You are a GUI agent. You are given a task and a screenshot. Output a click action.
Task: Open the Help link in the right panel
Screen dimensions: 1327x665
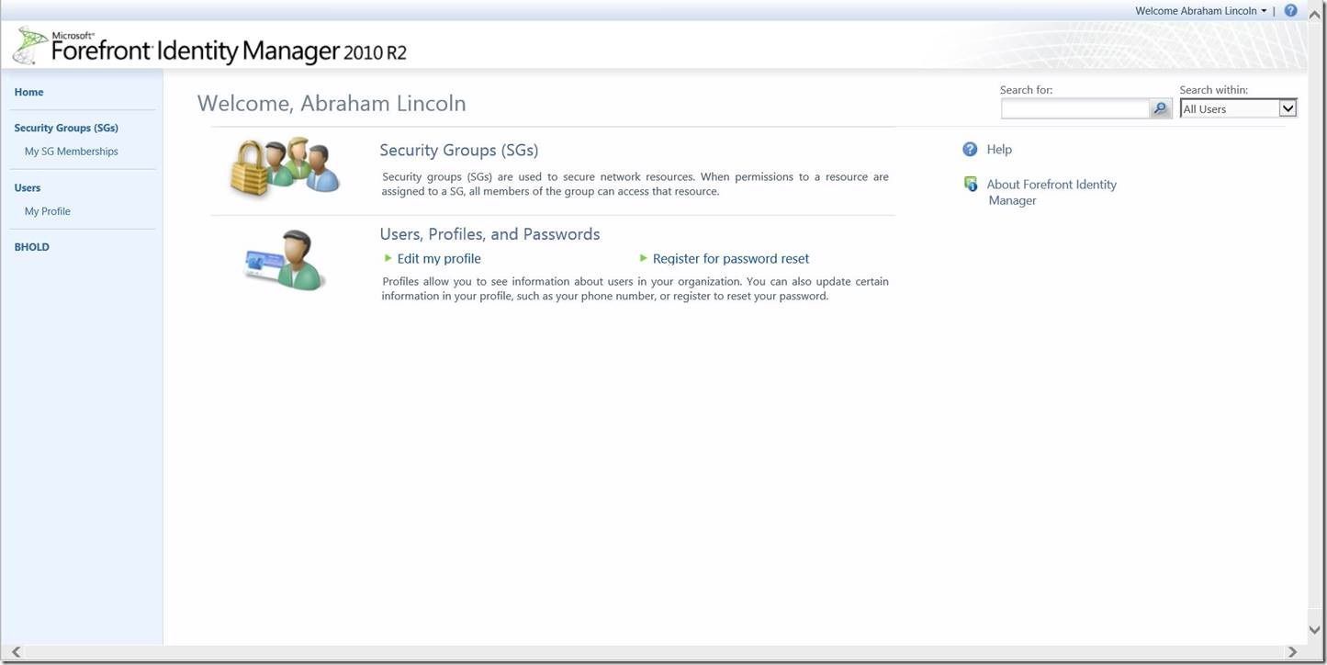coord(999,150)
